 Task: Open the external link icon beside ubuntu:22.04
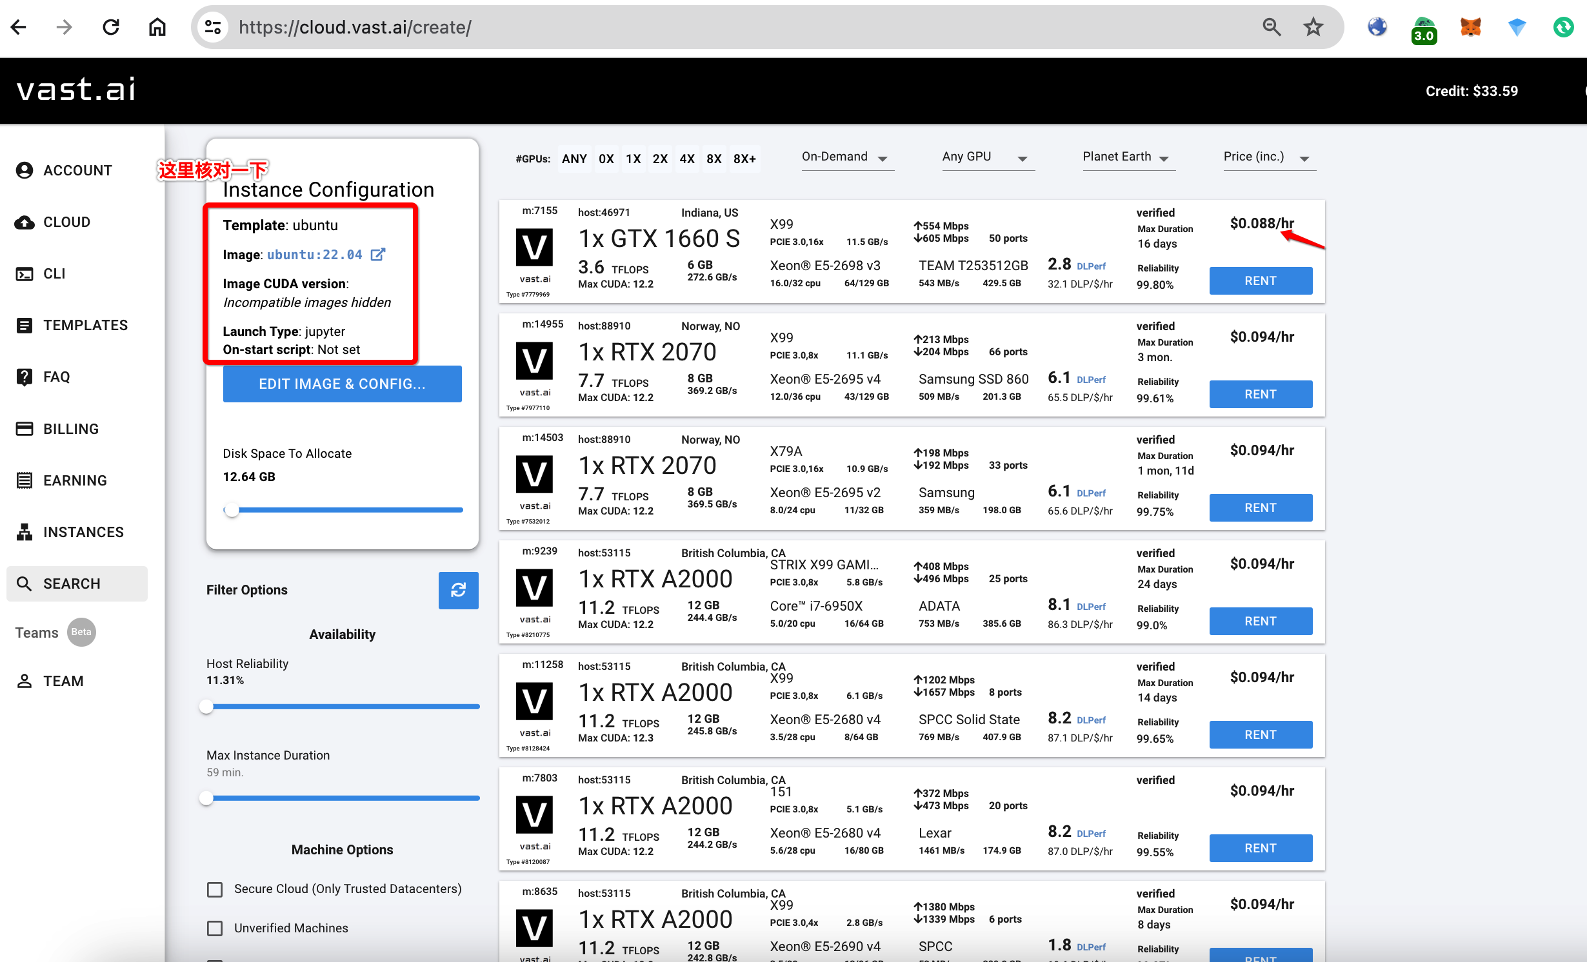[x=378, y=255]
